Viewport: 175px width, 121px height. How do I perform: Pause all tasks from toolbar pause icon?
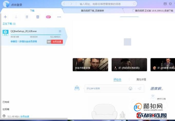coord(27,17)
